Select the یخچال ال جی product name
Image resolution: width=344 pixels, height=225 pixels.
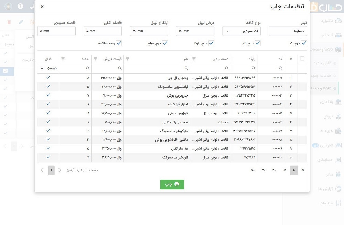point(178,78)
